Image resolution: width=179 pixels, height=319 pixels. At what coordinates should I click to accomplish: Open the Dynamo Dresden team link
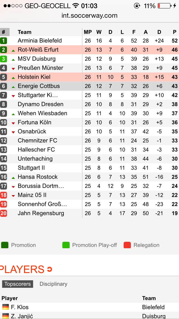[x=41, y=104]
